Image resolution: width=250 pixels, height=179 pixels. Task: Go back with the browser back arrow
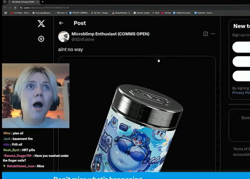click(5, 8)
